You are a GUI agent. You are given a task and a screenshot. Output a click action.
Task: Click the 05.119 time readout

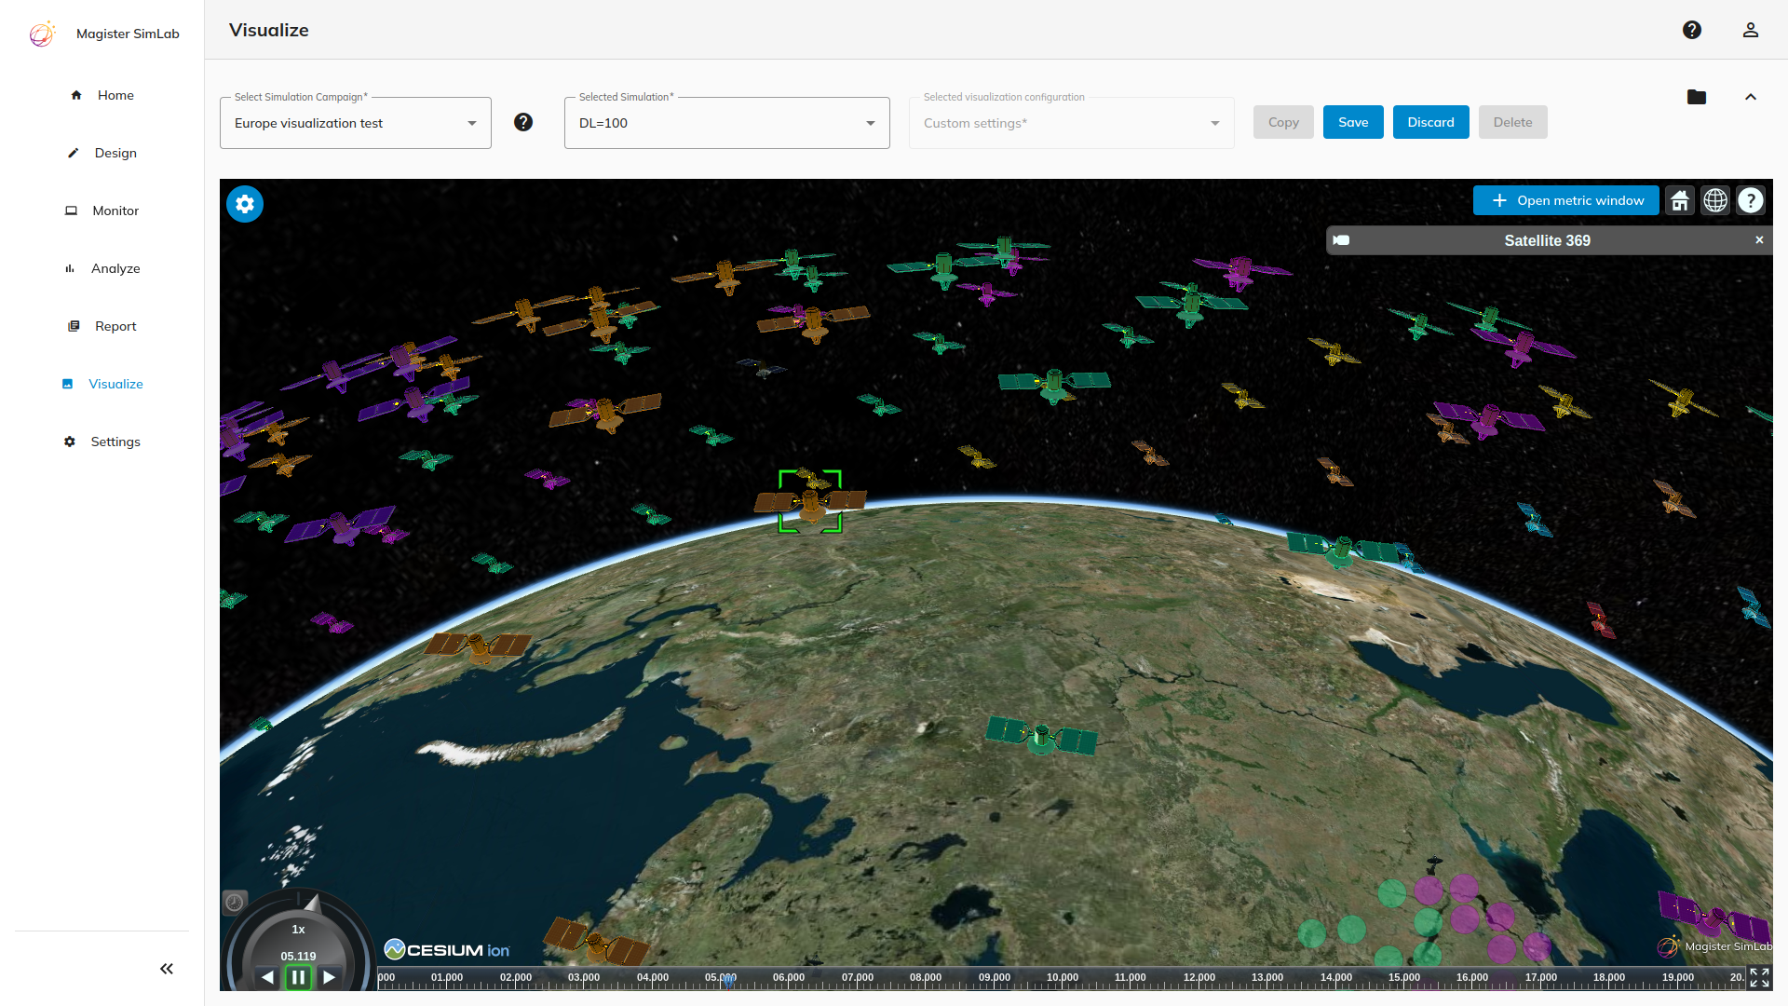[x=298, y=956]
